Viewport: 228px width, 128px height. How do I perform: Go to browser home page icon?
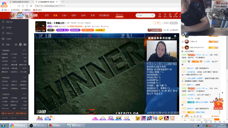(23, 6)
